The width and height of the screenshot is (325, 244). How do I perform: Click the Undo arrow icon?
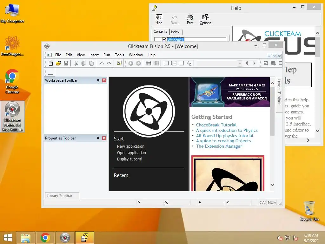tap(102, 63)
